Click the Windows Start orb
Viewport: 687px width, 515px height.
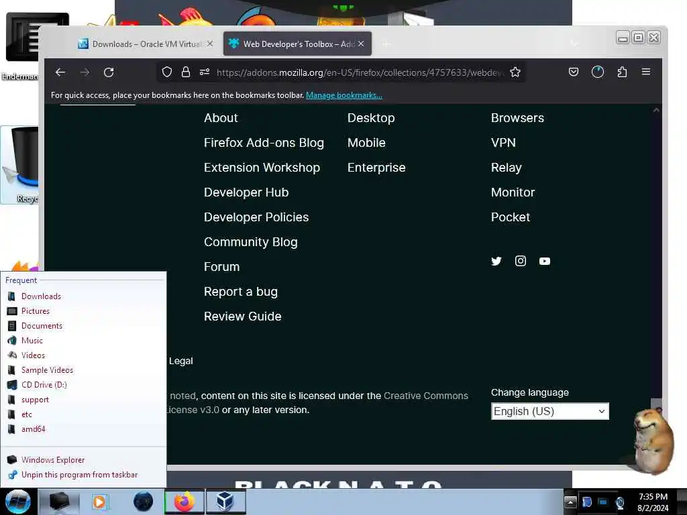(18, 502)
